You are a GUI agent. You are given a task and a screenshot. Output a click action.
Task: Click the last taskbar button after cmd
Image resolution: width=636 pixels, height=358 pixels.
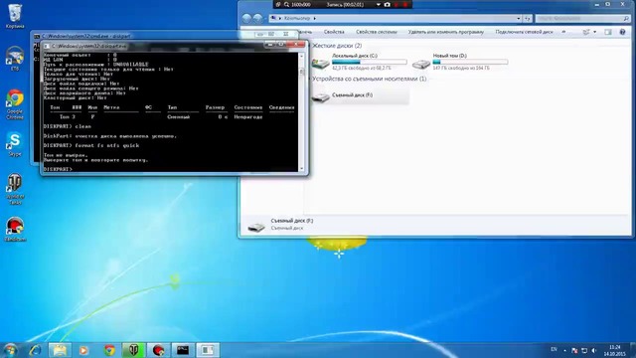pos(208,350)
